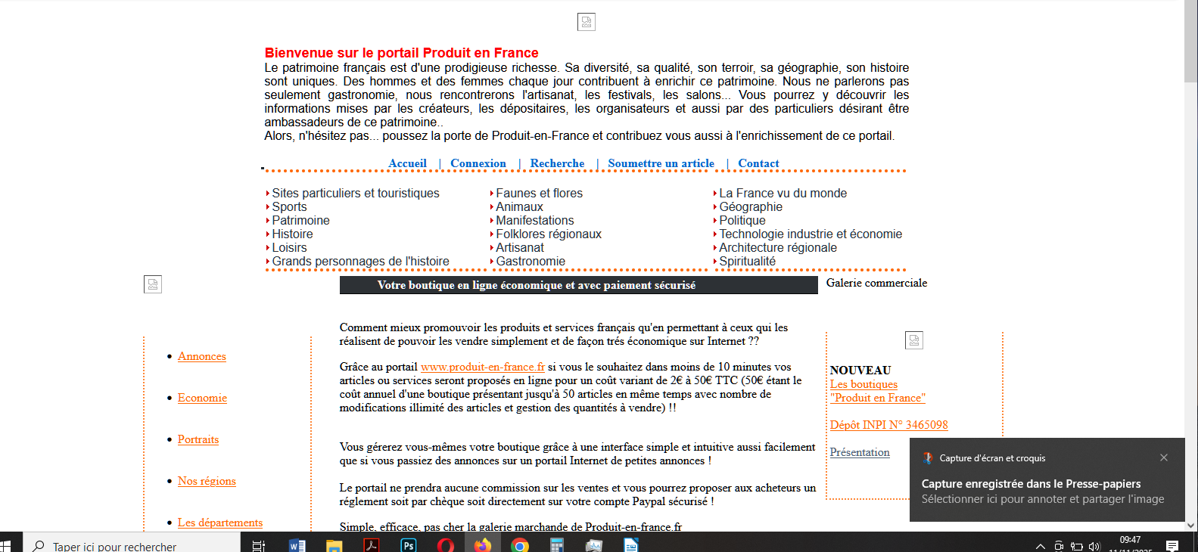Open the Calculator app in taskbar

coord(556,545)
